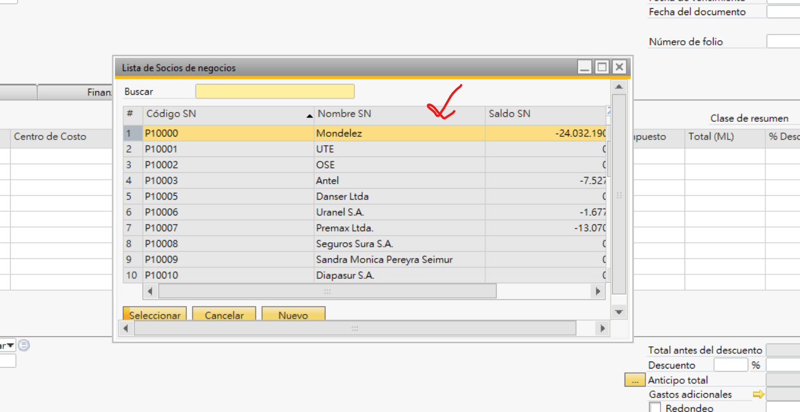This screenshot has width=800, height=412.
Task: Maximize the Lista de Socios dialog
Action: pyautogui.click(x=602, y=67)
